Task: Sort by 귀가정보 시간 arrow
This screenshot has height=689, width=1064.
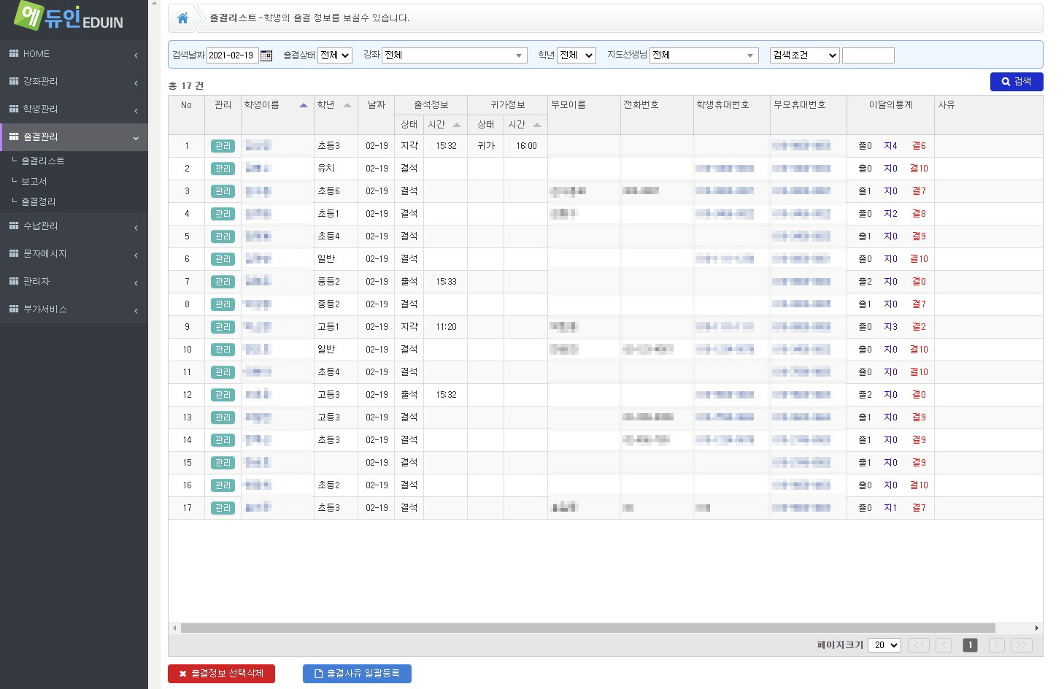Action: click(537, 125)
